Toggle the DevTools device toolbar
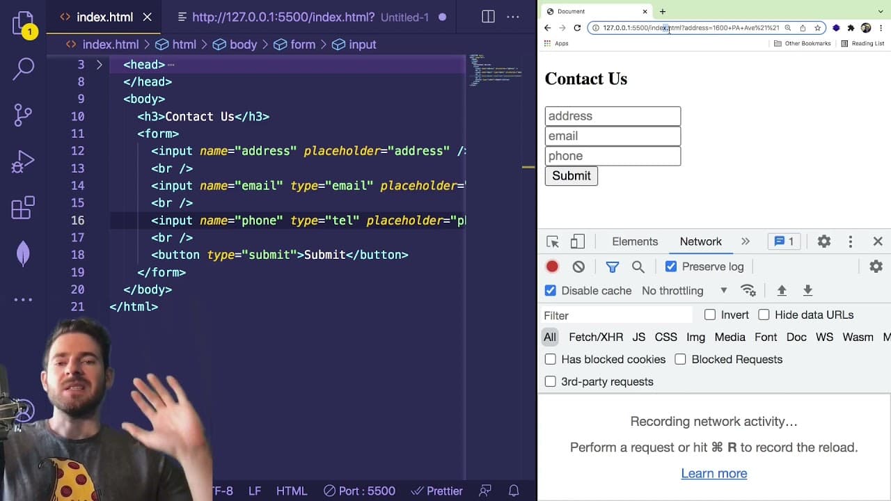 [x=577, y=241]
